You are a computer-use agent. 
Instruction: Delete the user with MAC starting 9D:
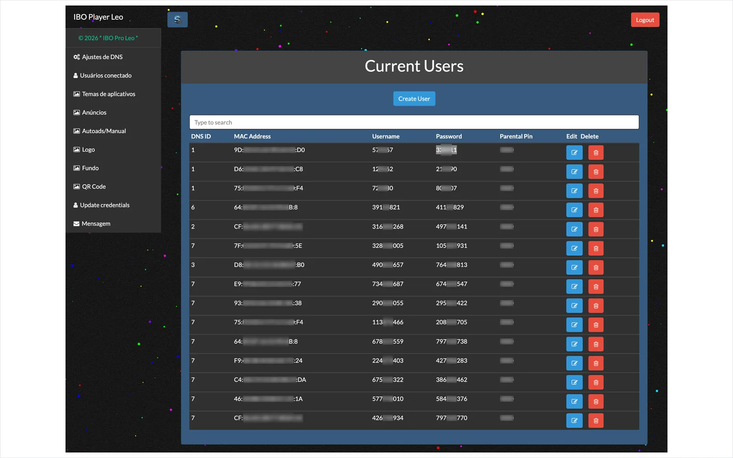[x=596, y=153]
